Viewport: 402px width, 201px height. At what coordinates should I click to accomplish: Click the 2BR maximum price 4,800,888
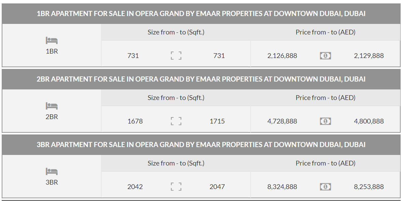369,121
